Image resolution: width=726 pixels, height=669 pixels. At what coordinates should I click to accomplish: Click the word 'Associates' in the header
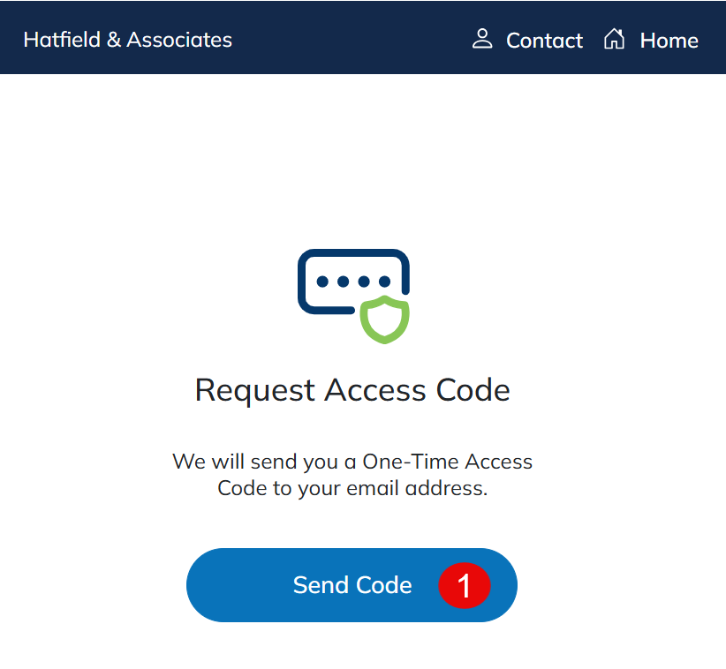point(179,40)
